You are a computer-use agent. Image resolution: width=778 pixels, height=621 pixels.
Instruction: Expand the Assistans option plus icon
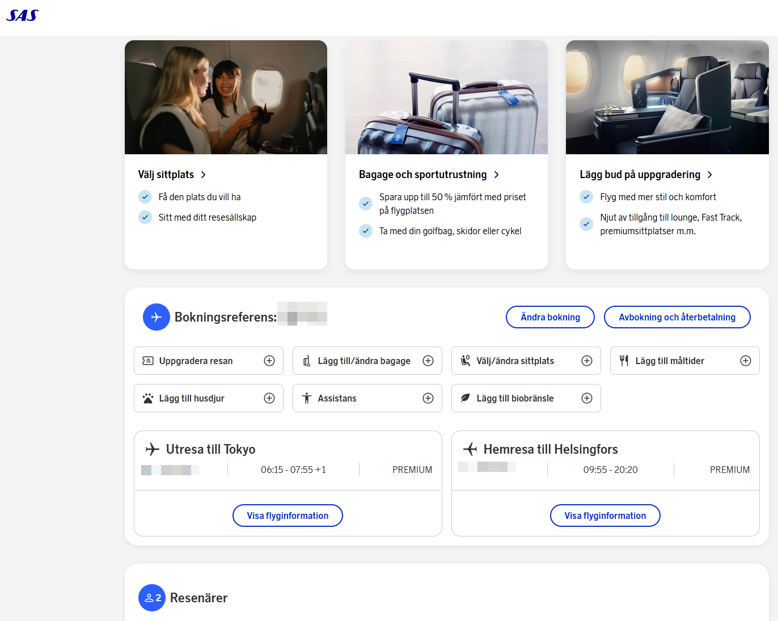(428, 398)
